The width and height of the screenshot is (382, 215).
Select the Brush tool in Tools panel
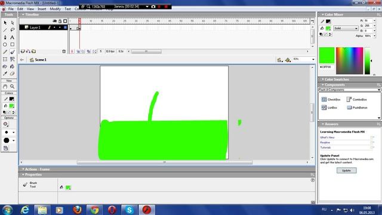pyautogui.click(x=13, y=52)
